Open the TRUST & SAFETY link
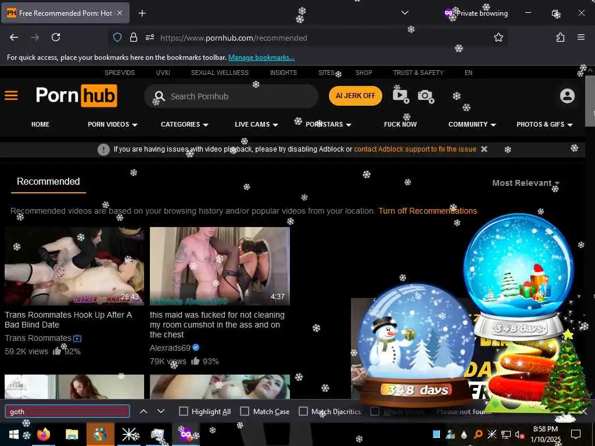 point(418,73)
